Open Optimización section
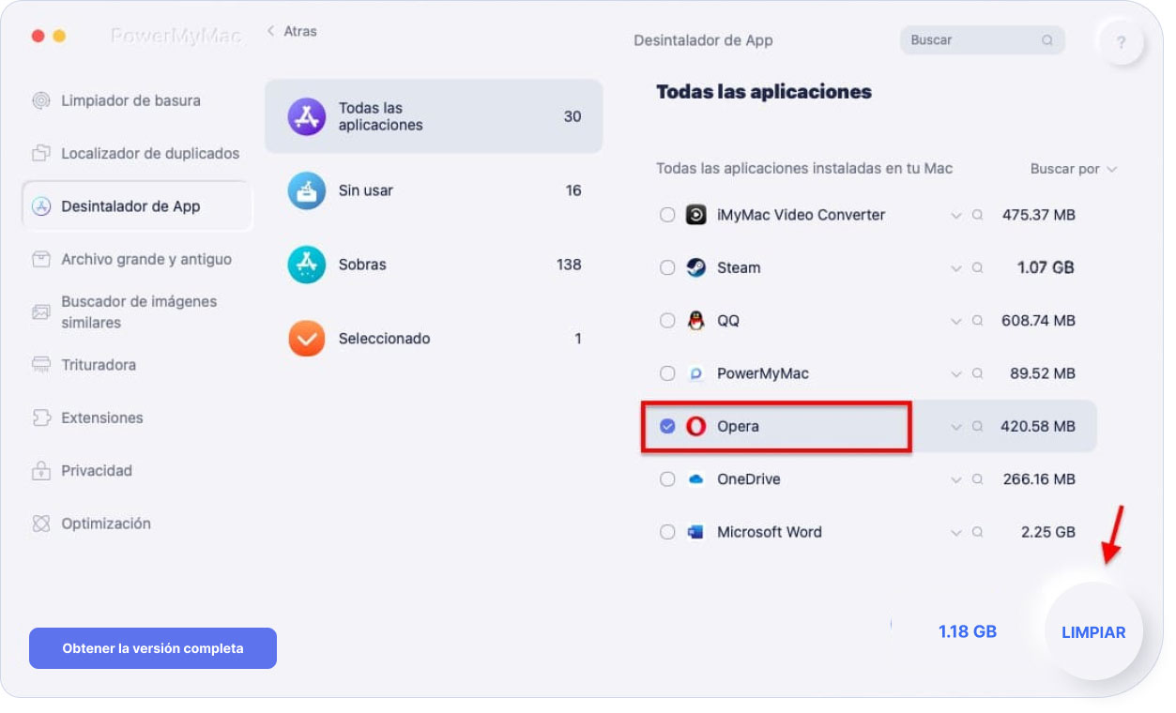Viewport: 1176px width, 713px height. coord(106,523)
